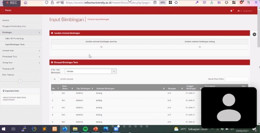Collapse the sidebar with the circular arrow

(x=20, y=81)
